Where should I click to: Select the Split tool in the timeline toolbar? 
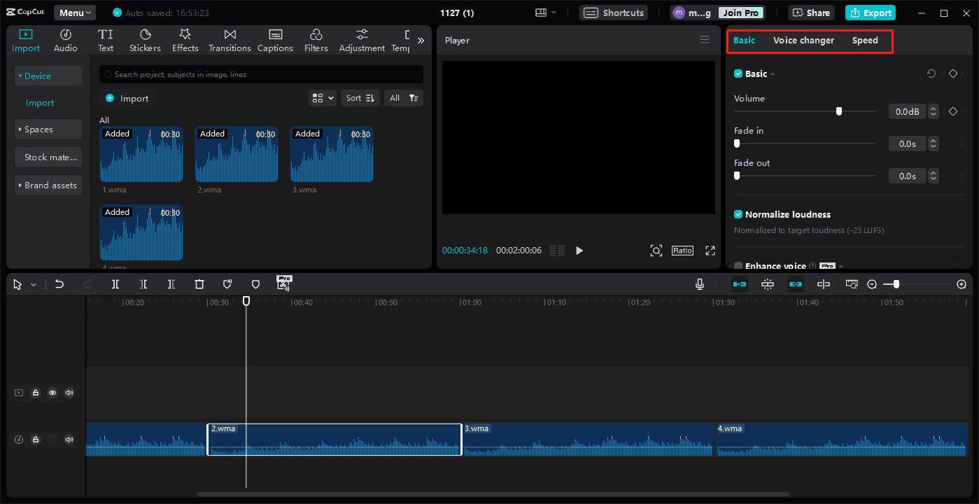click(115, 284)
